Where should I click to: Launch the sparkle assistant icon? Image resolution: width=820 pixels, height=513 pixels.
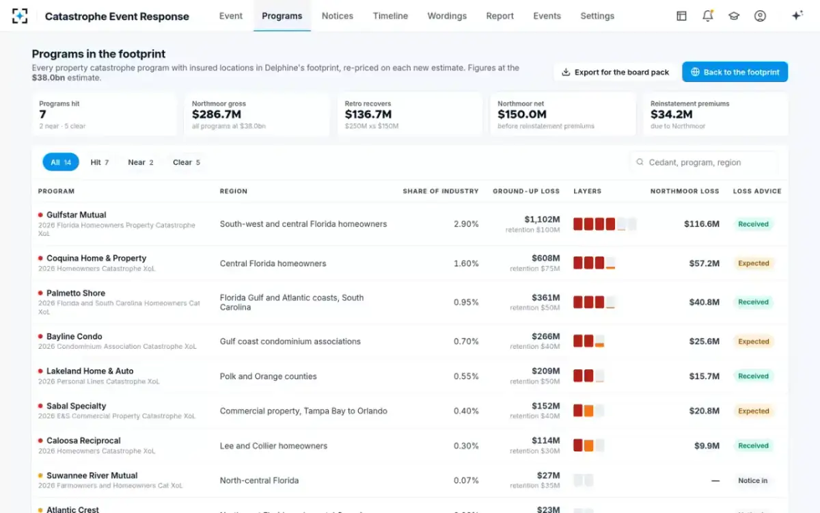pyautogui.click(x=797, y=16)
